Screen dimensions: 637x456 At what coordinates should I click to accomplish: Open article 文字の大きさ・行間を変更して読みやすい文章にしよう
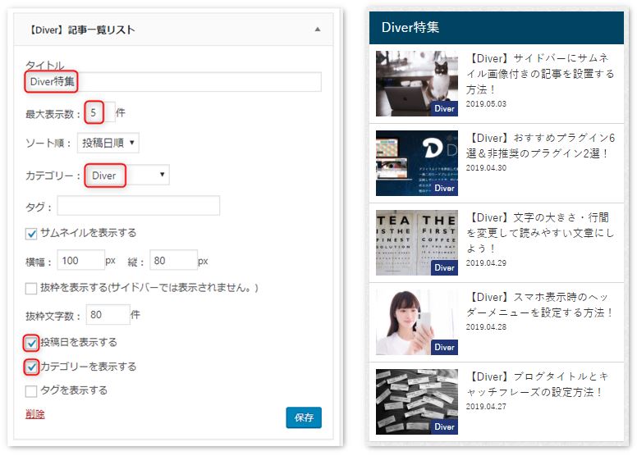pyautogui.click(x=540, y=233)
